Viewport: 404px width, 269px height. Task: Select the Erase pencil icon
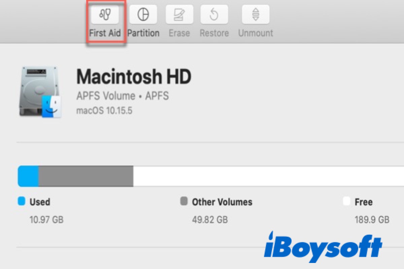pyautogui.click(x=179, y=15)
